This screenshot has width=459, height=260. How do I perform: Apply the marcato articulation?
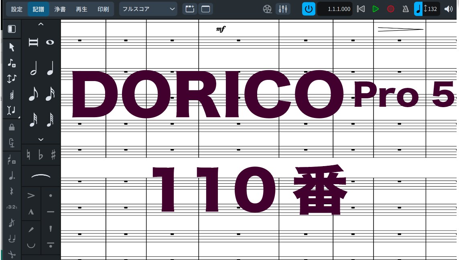[x=31, y=212]
